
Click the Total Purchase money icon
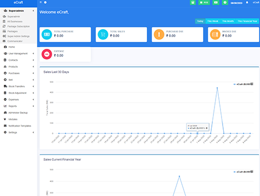click(47, 34)
